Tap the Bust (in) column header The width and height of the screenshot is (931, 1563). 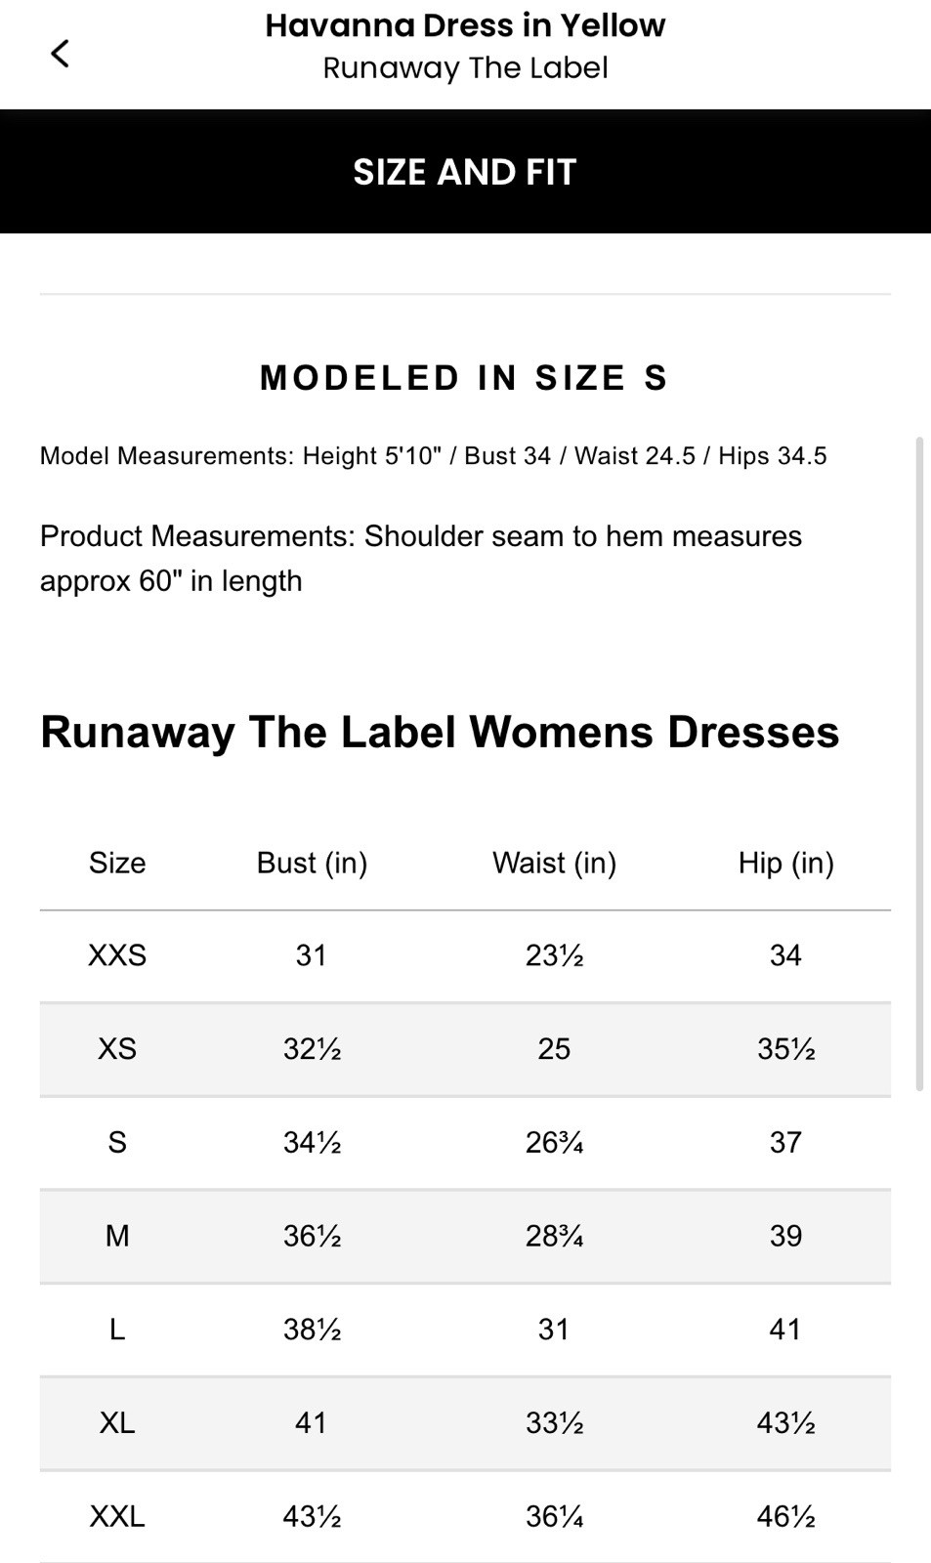(x=311, y=863)
